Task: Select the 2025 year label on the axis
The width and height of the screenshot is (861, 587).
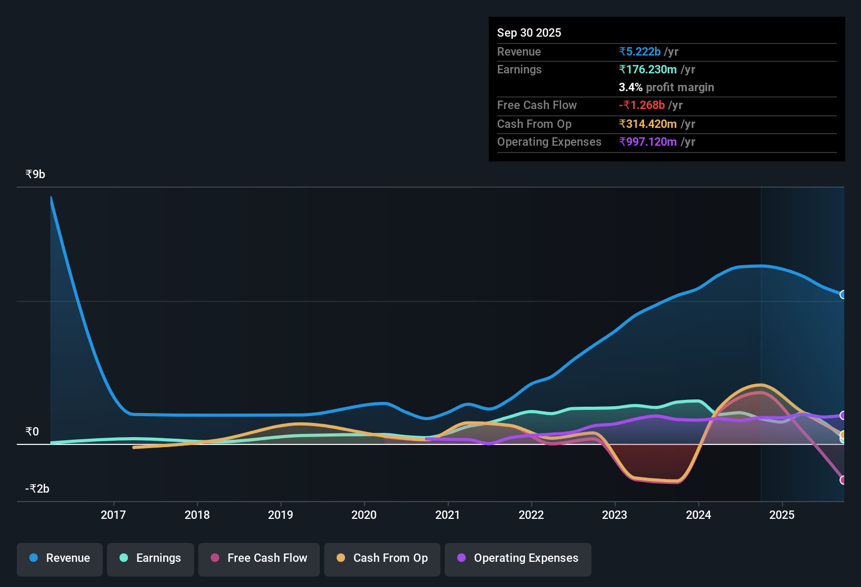Action: point(782,515)
